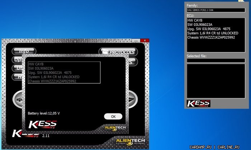251x150 pixels.
Task: Confirm the ECU info dialog with OK
Action: point(113,117)
